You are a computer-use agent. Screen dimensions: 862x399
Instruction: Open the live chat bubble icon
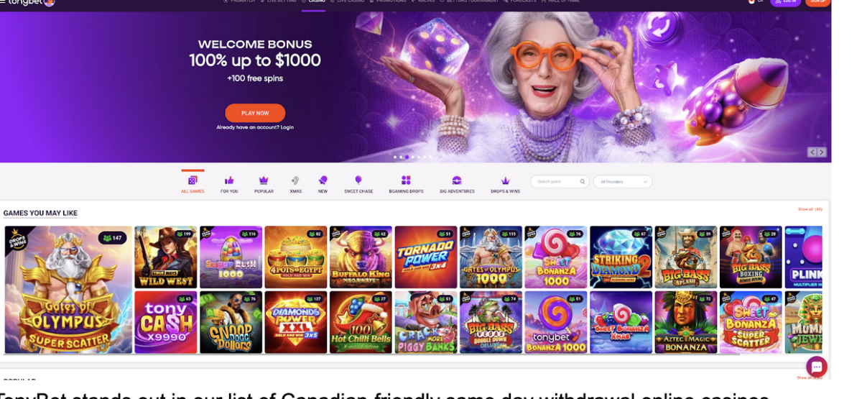[817, 367]
